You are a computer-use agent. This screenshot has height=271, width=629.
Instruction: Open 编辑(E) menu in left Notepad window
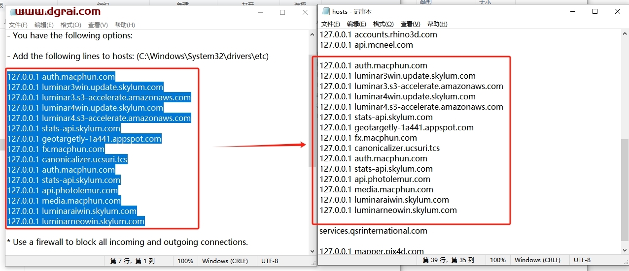tap(44, 25)
